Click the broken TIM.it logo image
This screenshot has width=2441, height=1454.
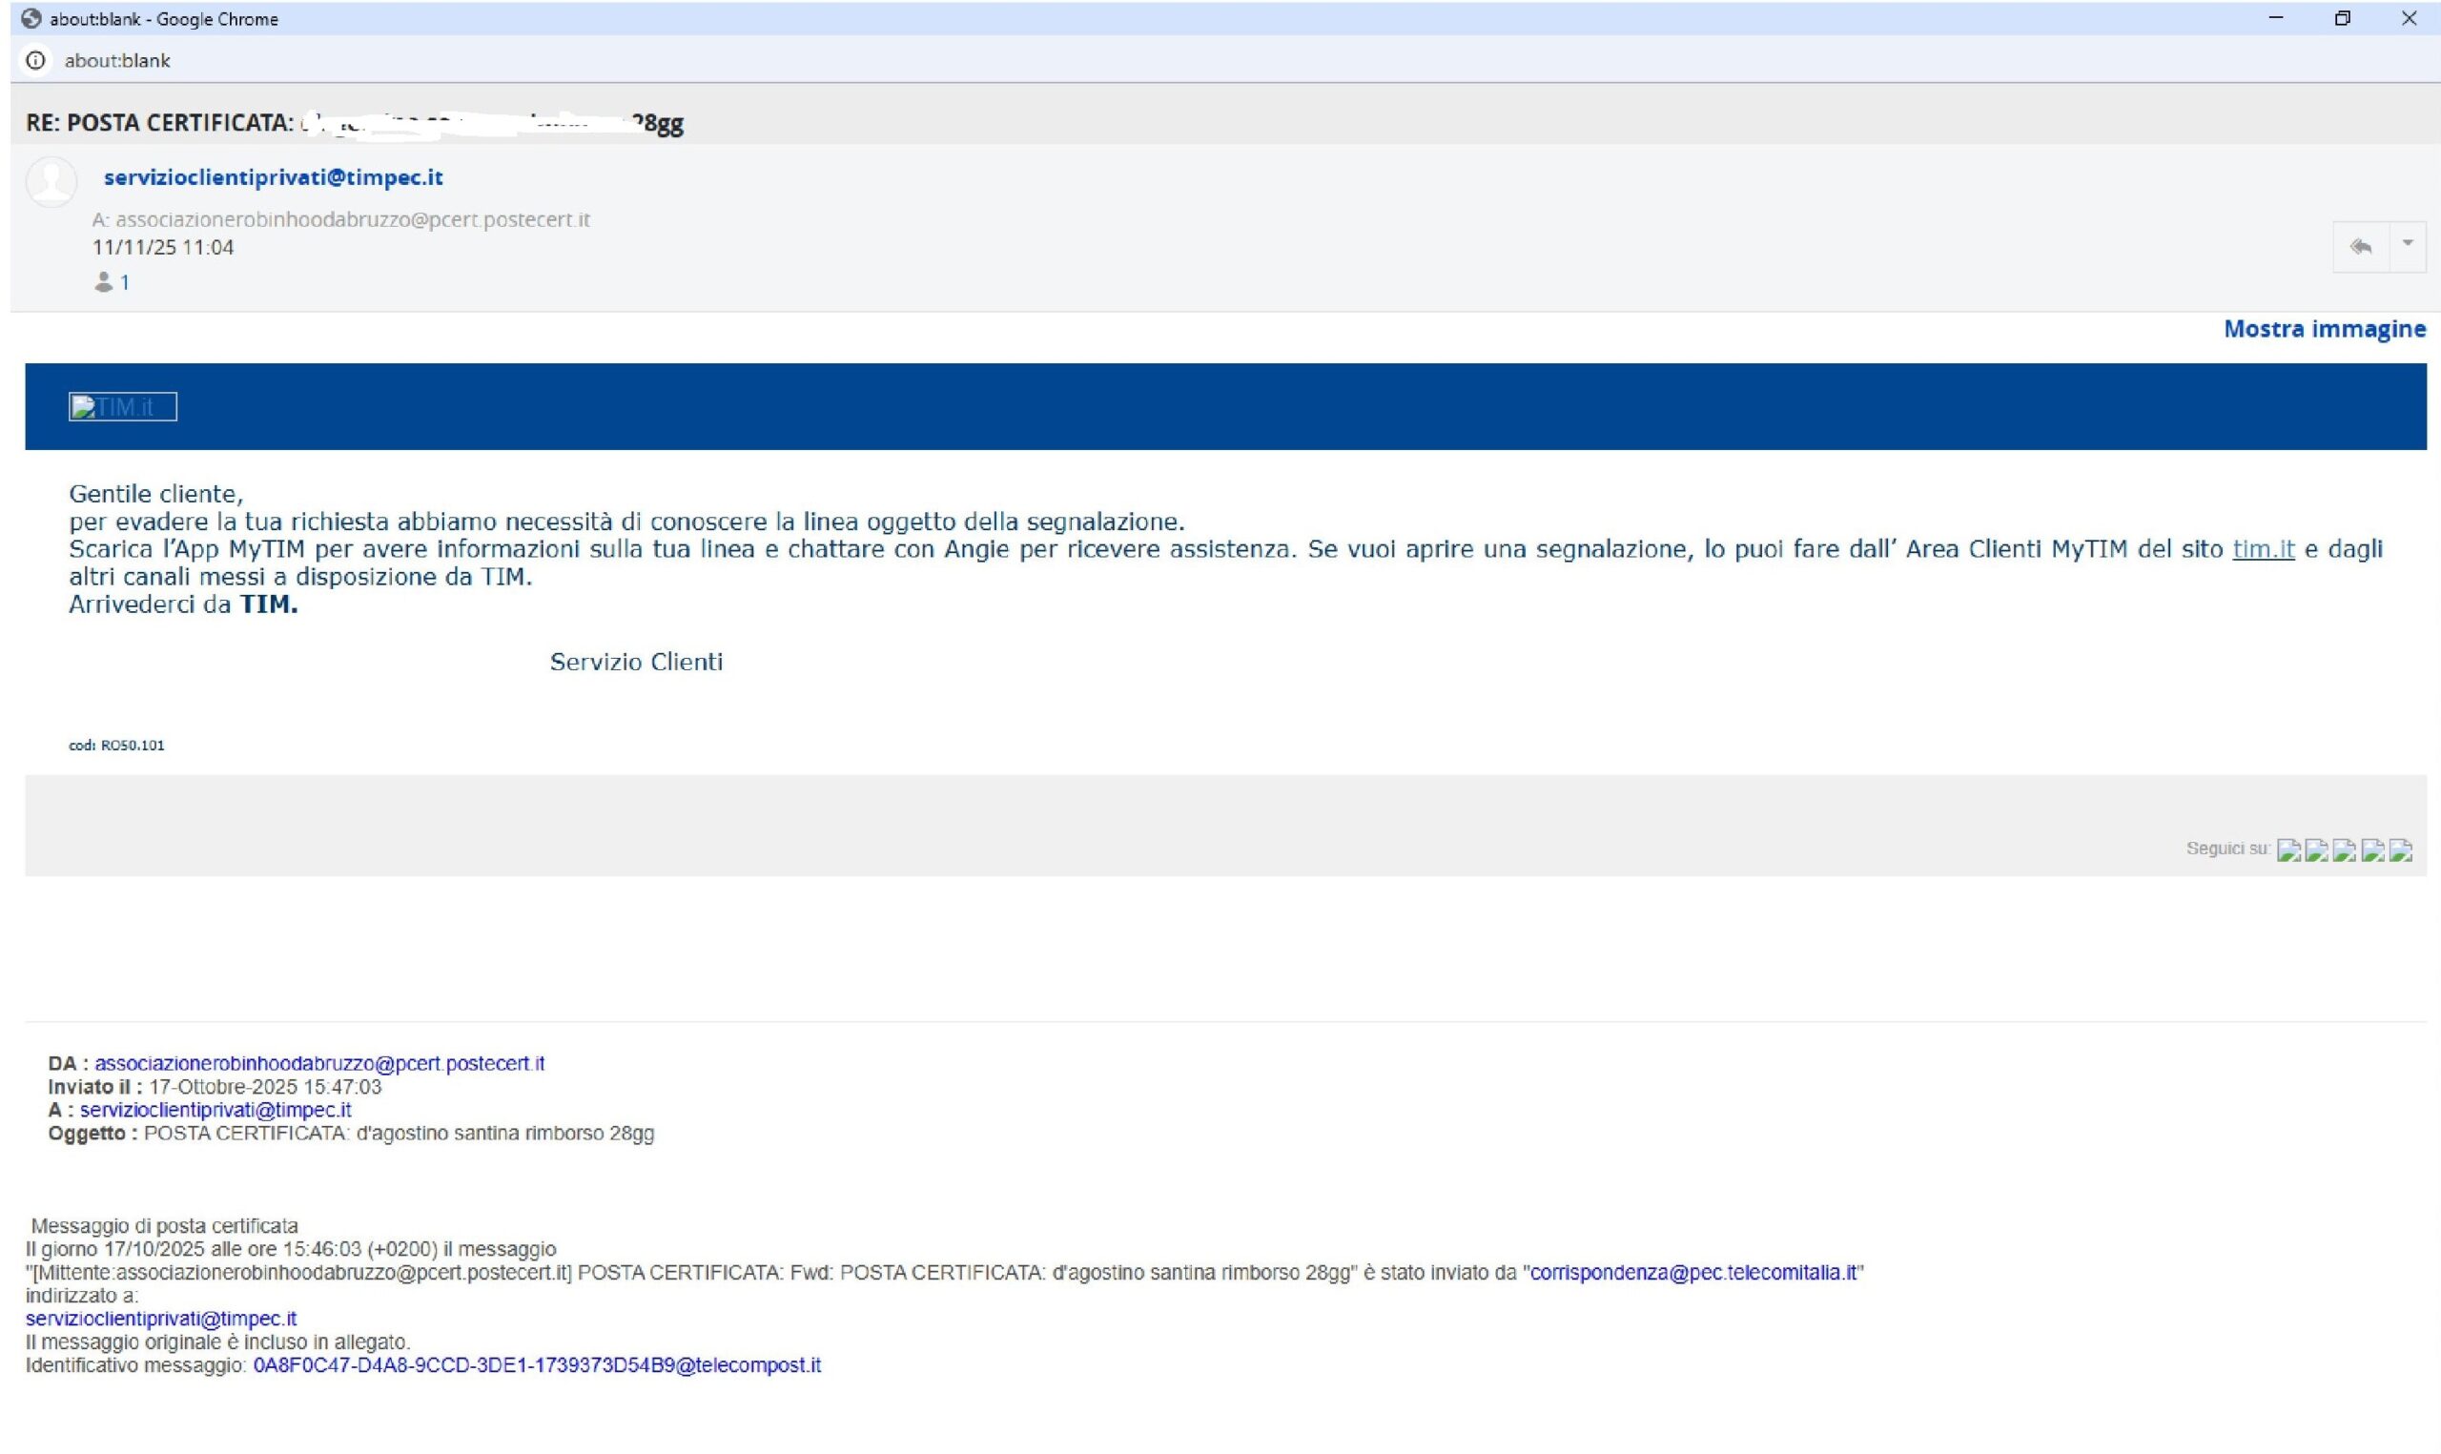pyautogui.click(x=122, y=406)
